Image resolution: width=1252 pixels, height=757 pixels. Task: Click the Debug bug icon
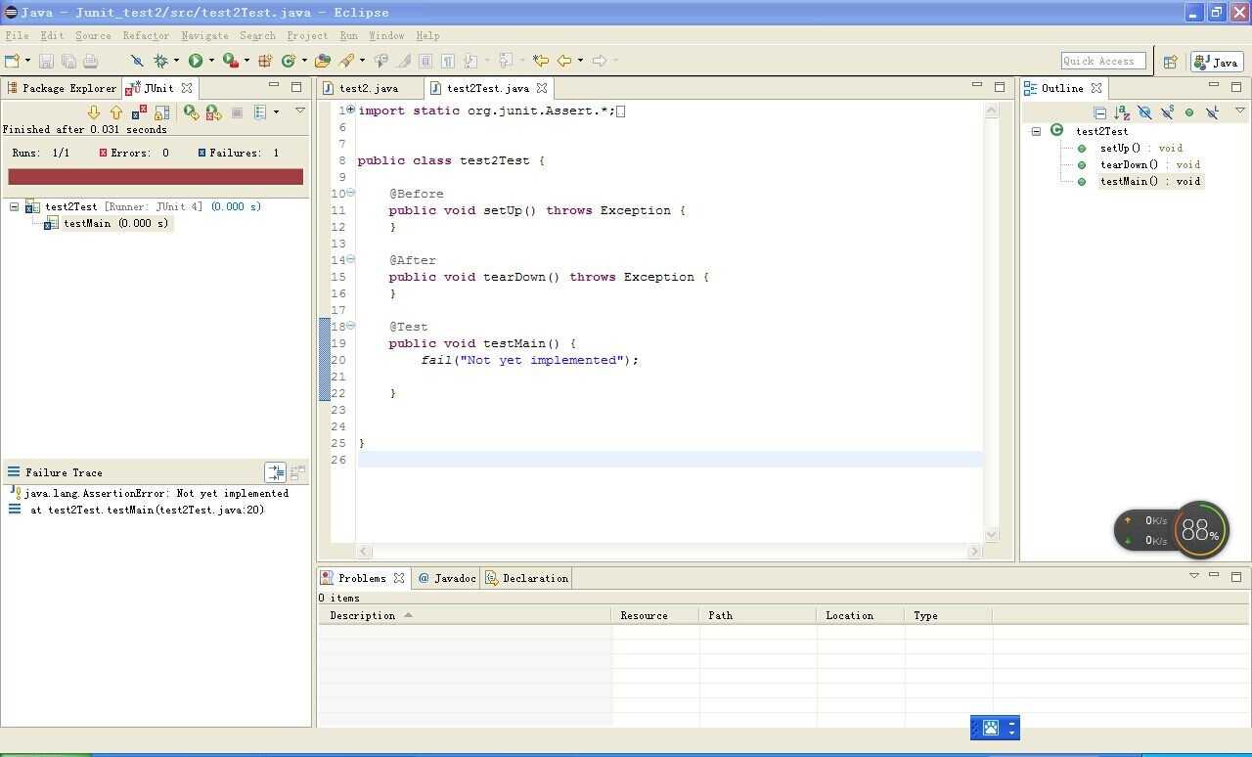tap(161, 61)
